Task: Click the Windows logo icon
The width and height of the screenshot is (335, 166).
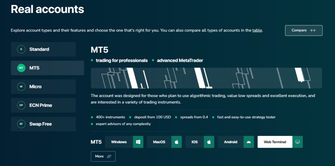Action: coord(138,142)
